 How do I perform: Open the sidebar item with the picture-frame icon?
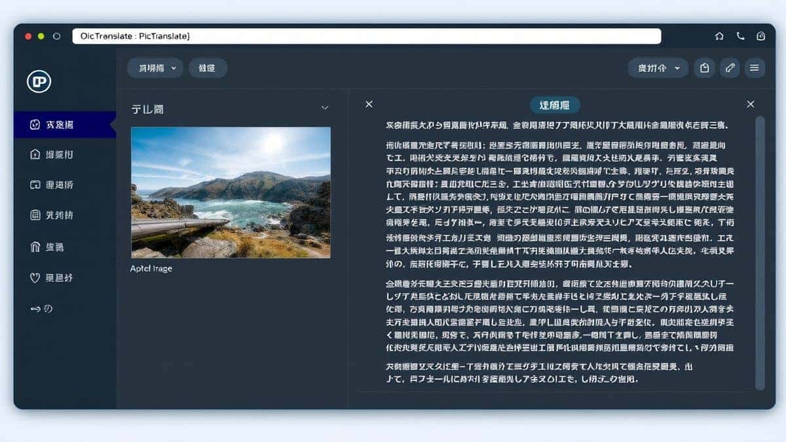coord(52,185)
